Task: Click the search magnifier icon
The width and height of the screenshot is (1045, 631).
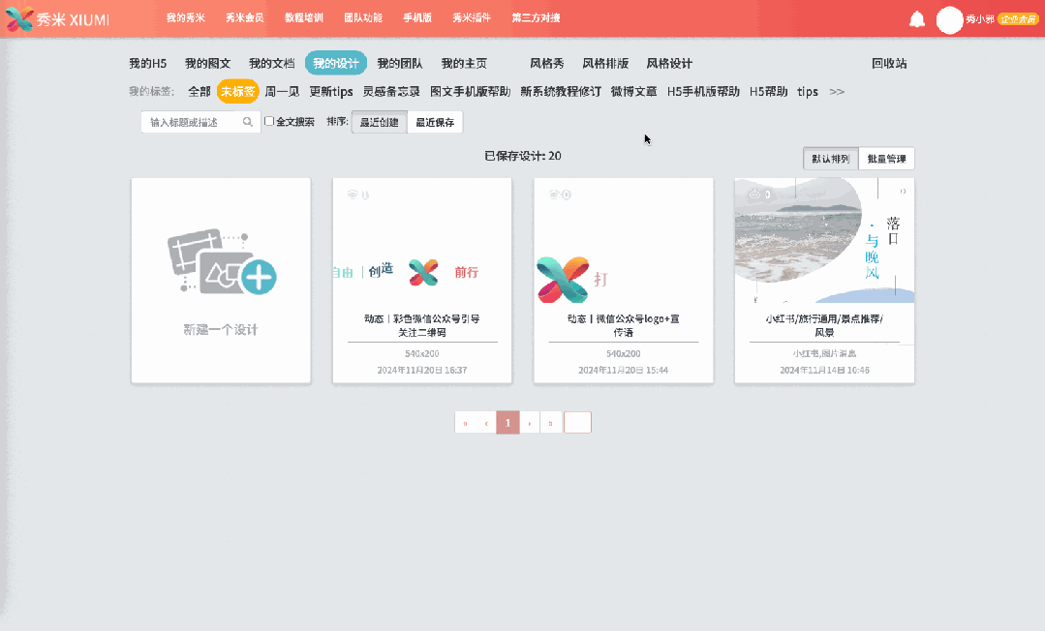Action: point(247,122)
